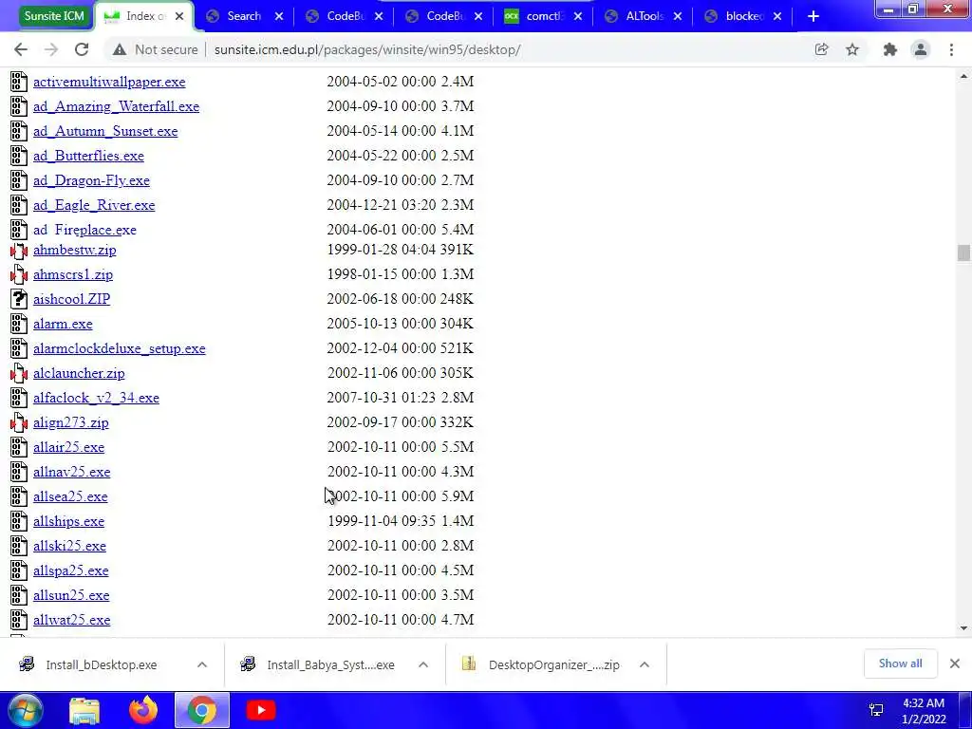972x729 pixels.
Task: Download ad_Autumn_Sunset.exe
Action: (105, 131)
